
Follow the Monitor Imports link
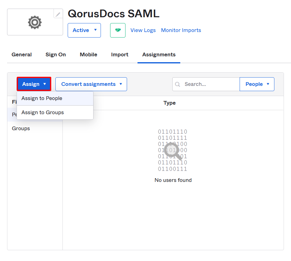click(181, 30)
